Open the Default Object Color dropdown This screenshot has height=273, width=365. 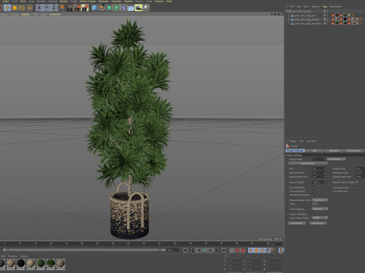[x=320, y=200]
